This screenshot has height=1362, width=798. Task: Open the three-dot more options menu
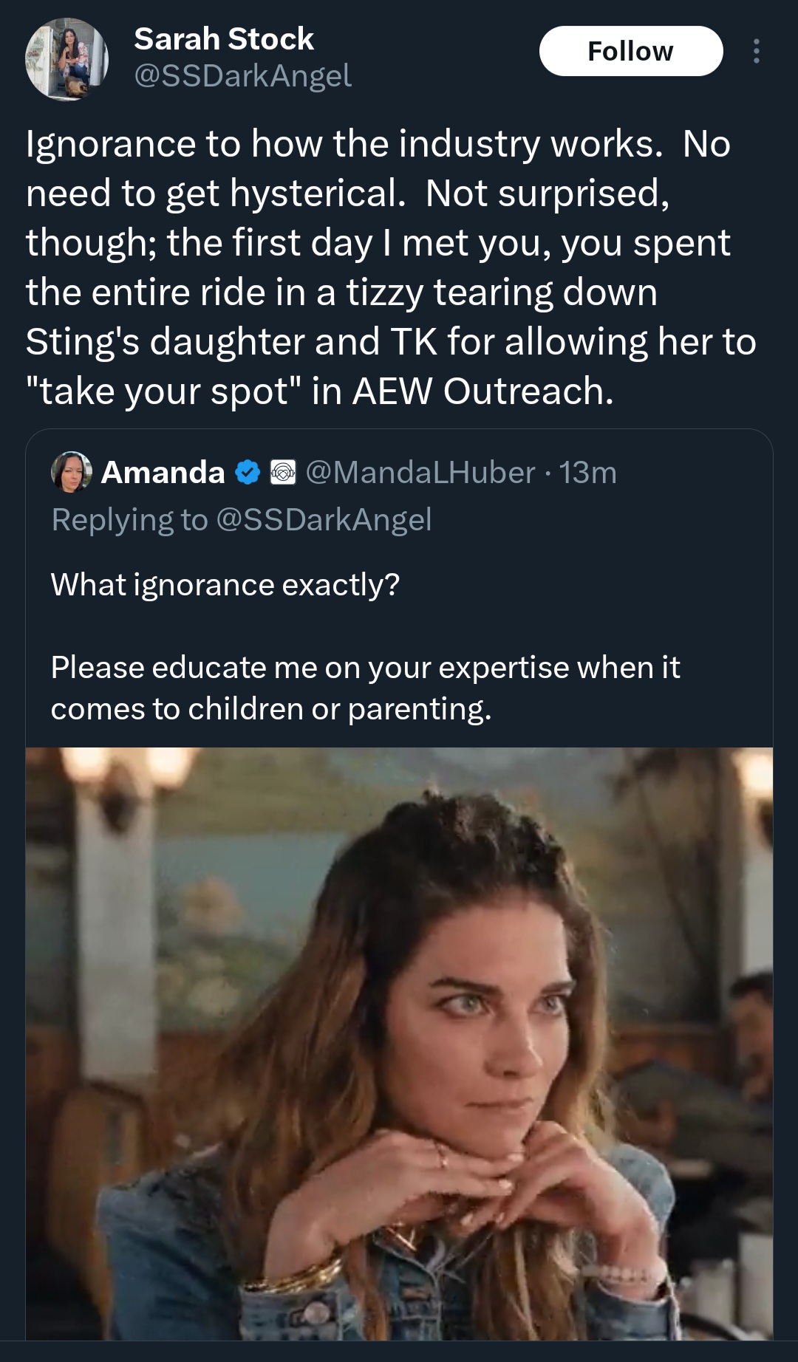coord(756,51)
